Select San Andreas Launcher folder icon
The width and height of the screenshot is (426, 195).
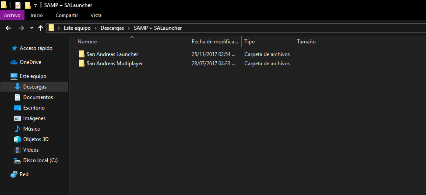tap(81, 54)
